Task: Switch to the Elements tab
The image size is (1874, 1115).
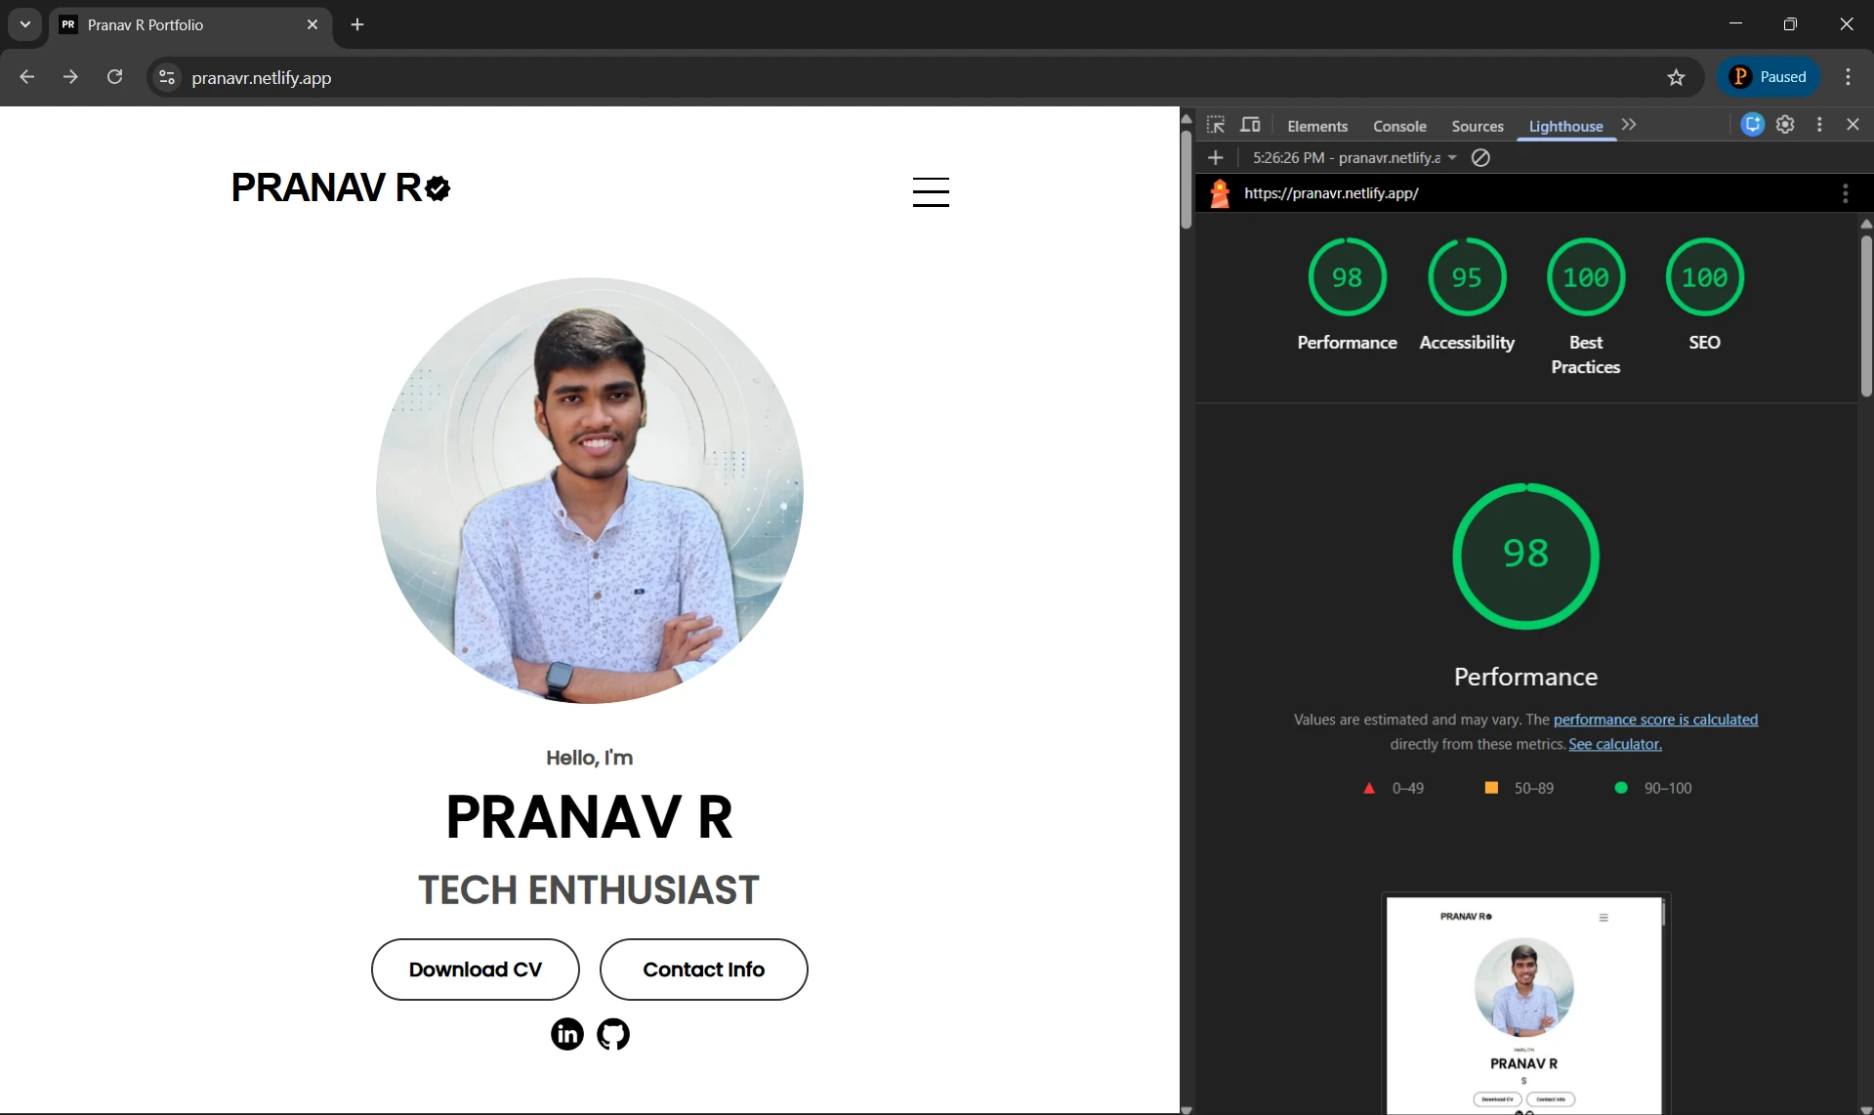Action: point(1317,126)
